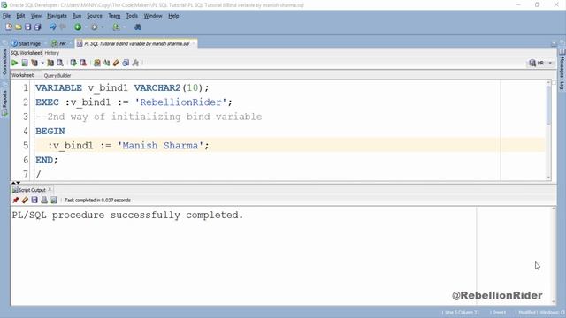566x318 pixels.
Task: Click the Save icon in main toolbar
Action: pos(27,27)
